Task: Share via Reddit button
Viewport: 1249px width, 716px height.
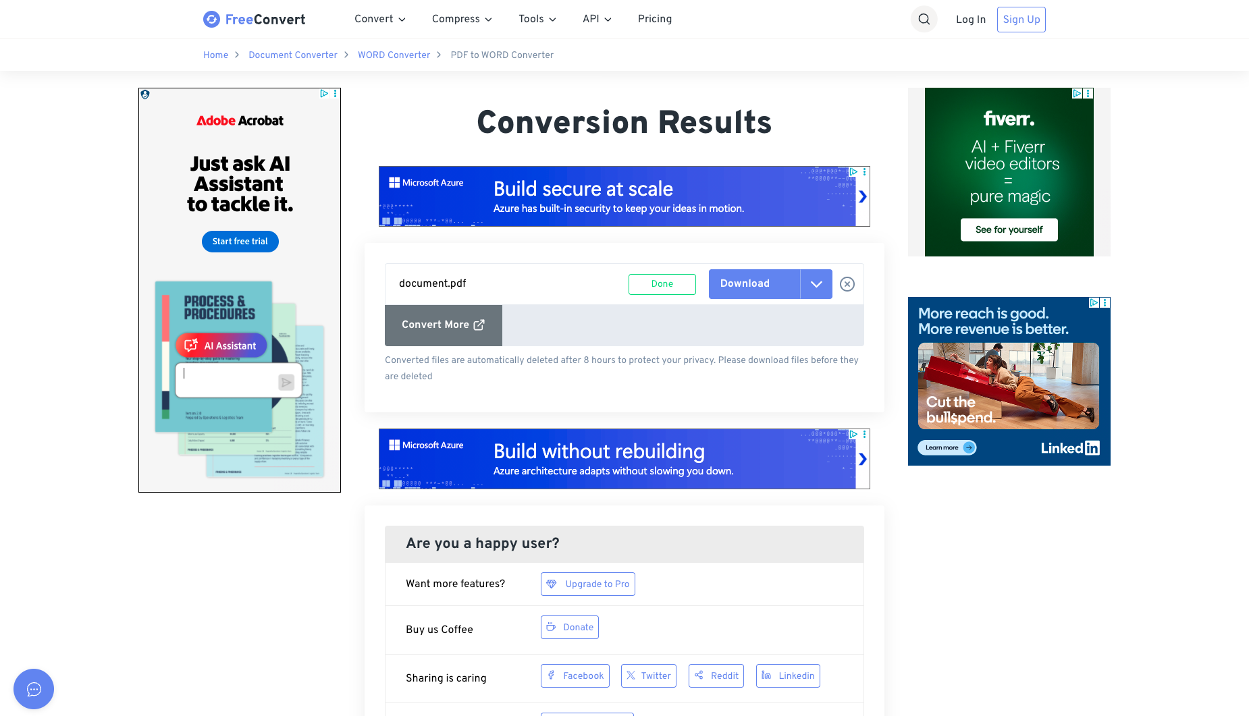Action: pos(716,676)
